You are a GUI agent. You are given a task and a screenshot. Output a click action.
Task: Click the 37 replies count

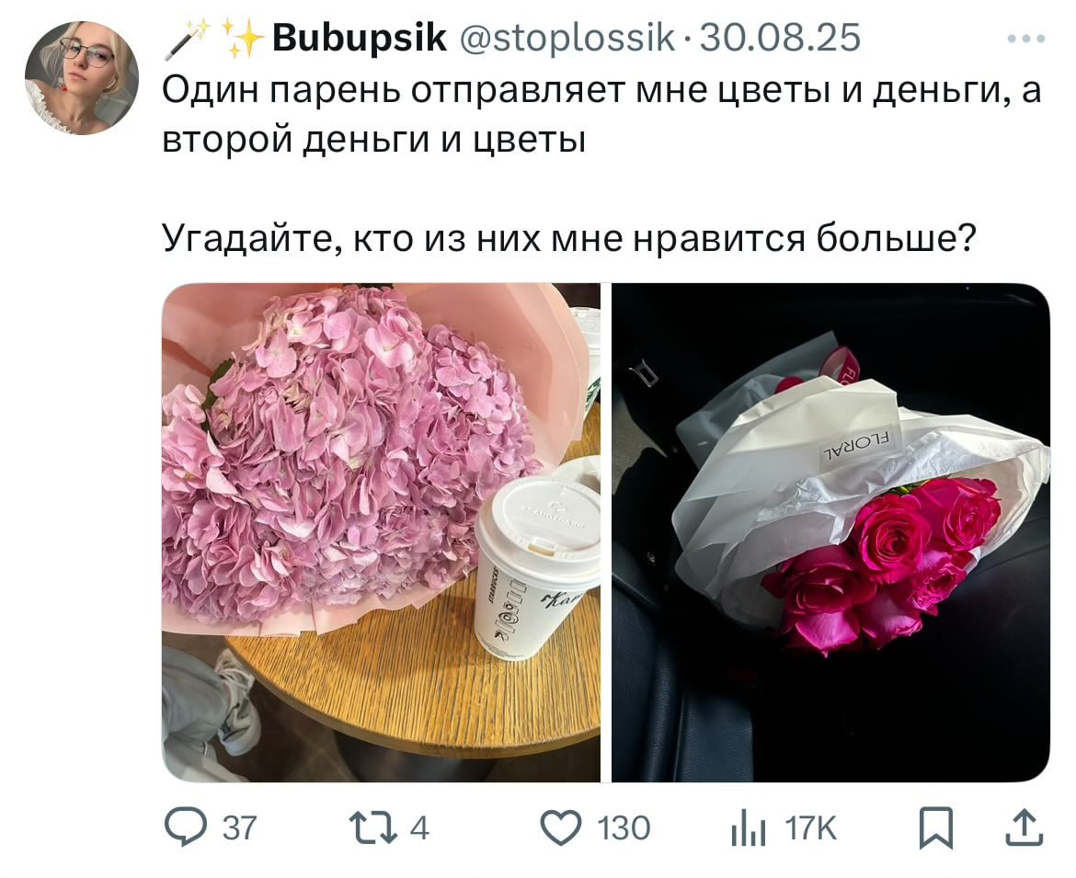pyautogui.click(x=239, y=828)
